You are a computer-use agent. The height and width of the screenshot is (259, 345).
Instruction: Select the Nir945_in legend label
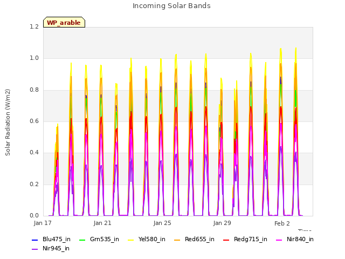click(x=56, y=249)
